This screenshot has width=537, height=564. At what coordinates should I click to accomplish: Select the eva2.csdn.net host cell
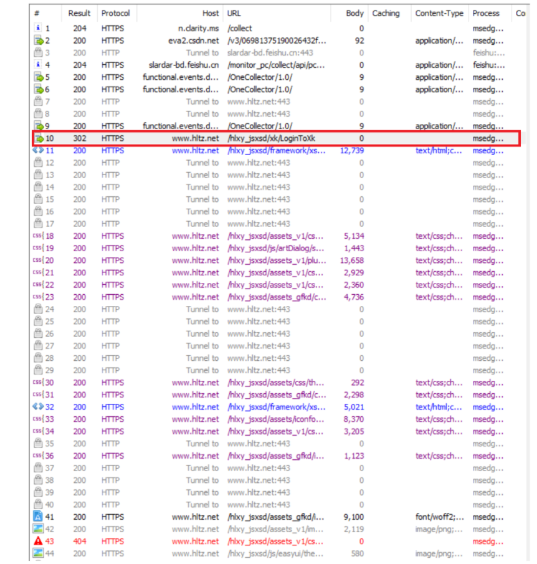pos(194,41)
